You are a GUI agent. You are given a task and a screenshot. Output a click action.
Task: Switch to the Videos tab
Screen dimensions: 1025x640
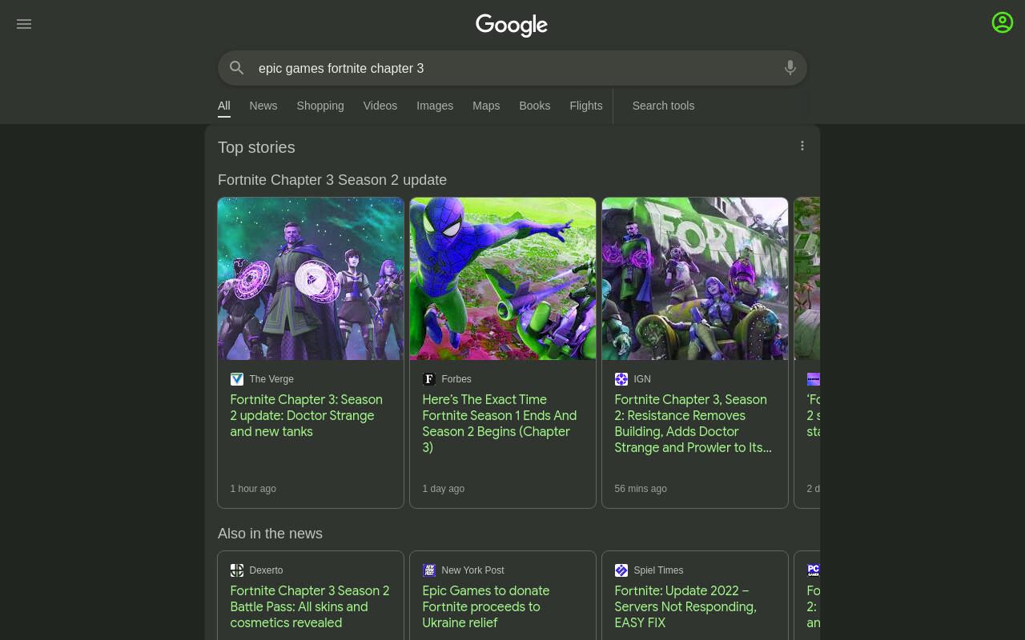pos(380,106)
